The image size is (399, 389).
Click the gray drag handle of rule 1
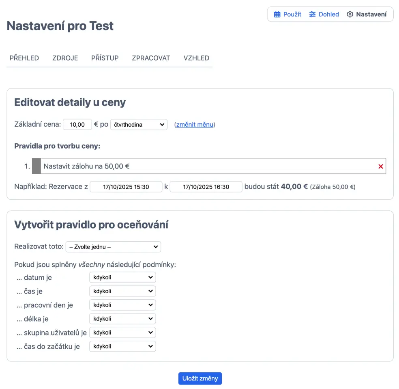[x=36, y=166]
